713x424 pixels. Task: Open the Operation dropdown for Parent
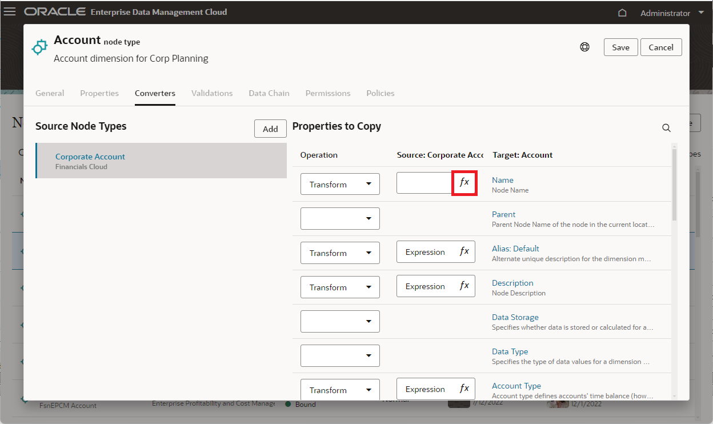coord(340,218)
